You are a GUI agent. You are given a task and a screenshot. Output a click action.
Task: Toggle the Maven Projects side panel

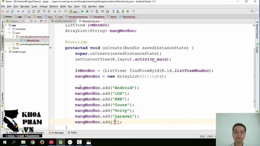click(257, 30)
